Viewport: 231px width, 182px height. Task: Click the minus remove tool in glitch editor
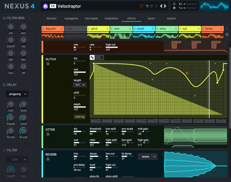102,57
